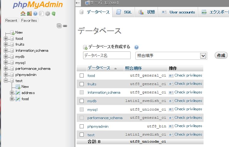The height and width of the screenshot is (147, 229).
Task: Expand the fruits database tree node
Action: (x=6, y=44)
